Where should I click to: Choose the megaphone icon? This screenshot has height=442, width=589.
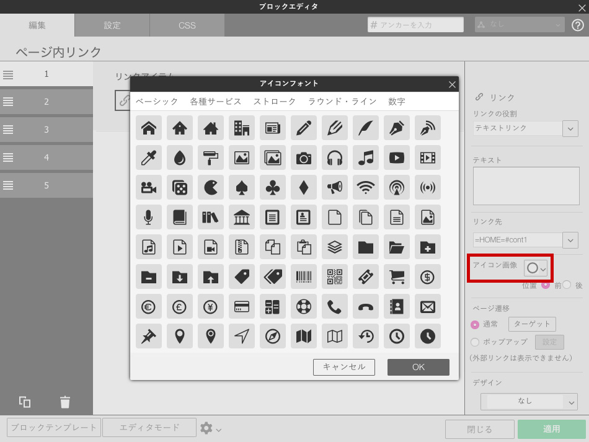(x=335, y=187)
